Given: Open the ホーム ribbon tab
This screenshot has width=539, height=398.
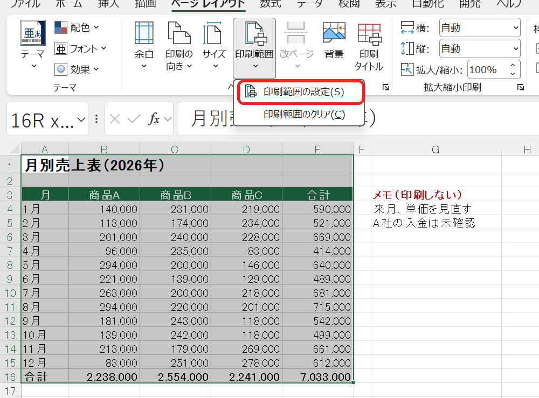Looking at the screenshot, I should point(69,4).
